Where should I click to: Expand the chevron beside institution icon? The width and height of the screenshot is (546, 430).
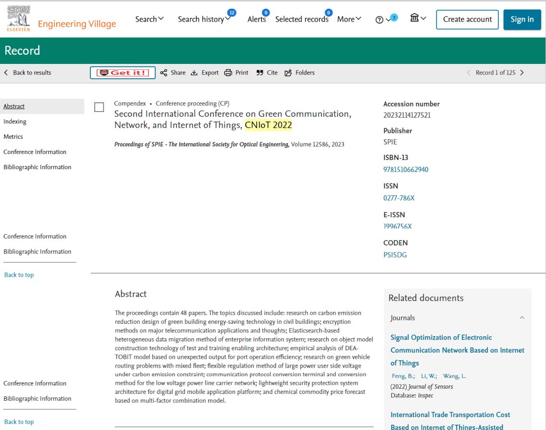[x=423, y=18]
